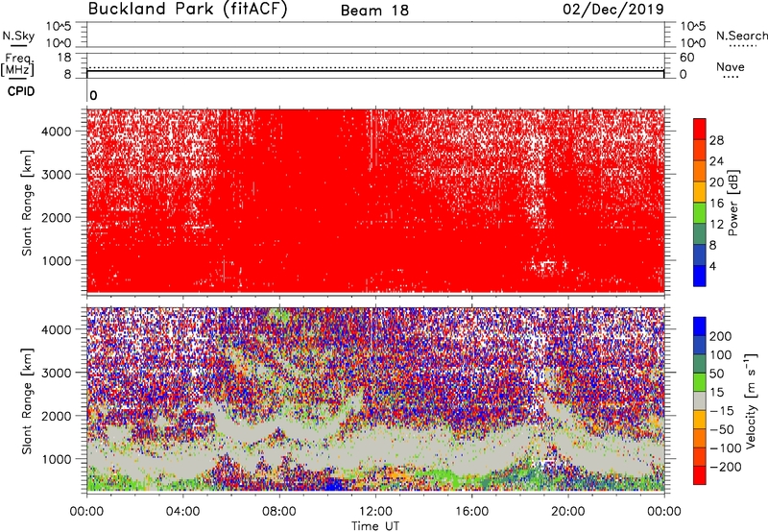Select the "24" power colorbar tick
The height and width of the screenshot is (532, 768).
[716, 161]
